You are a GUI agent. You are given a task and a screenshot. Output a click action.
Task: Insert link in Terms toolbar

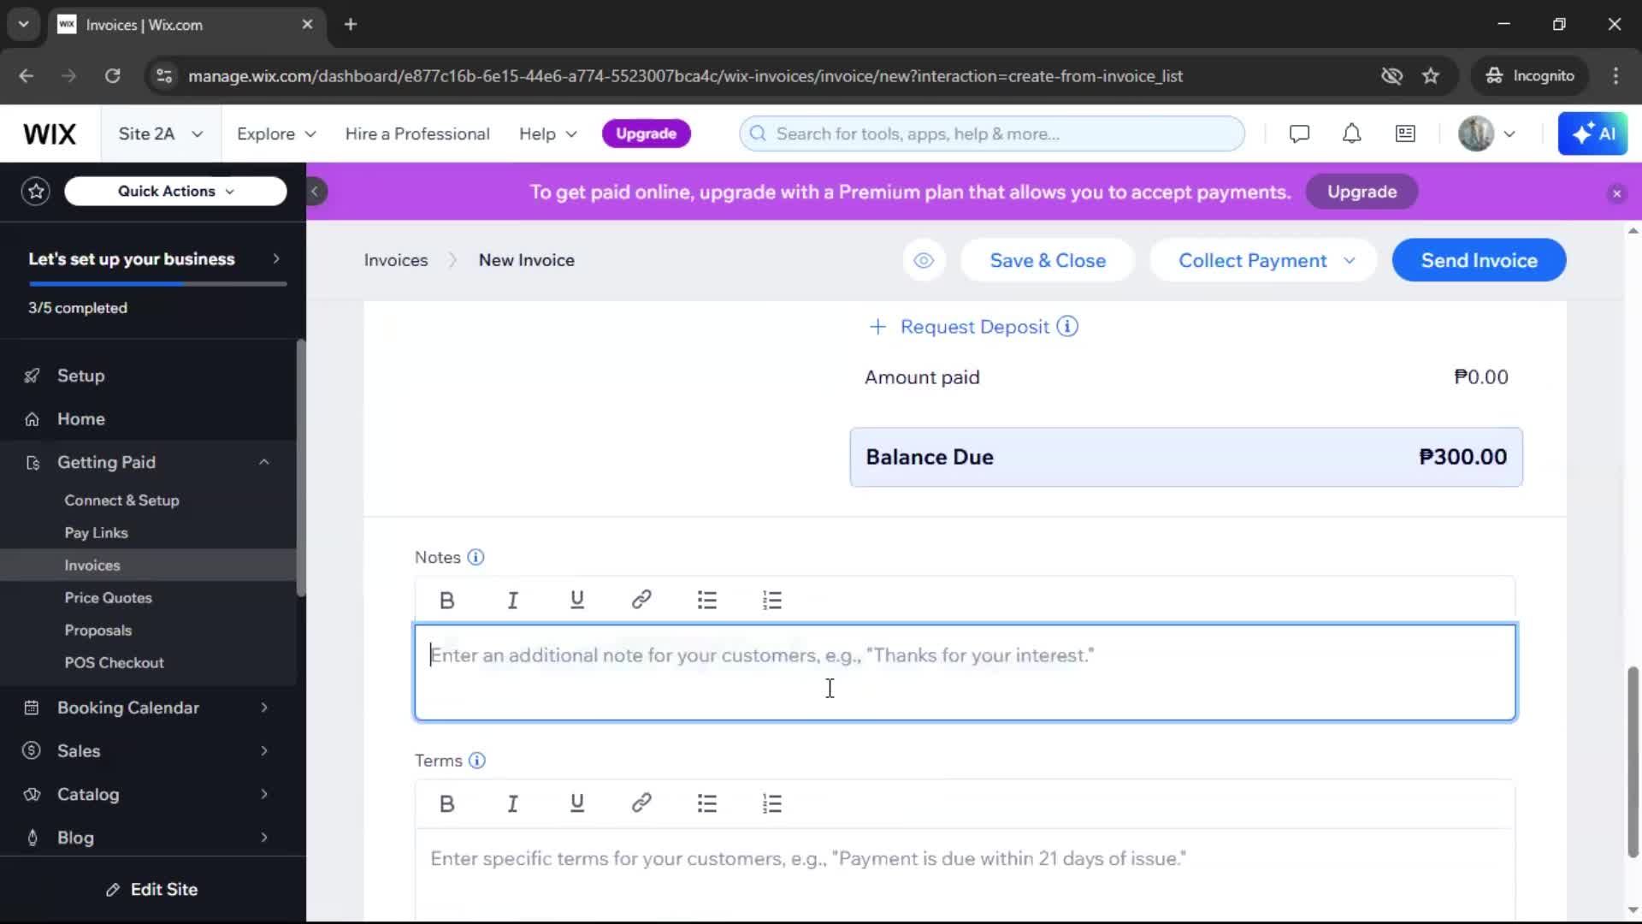[x=641, y=804]
